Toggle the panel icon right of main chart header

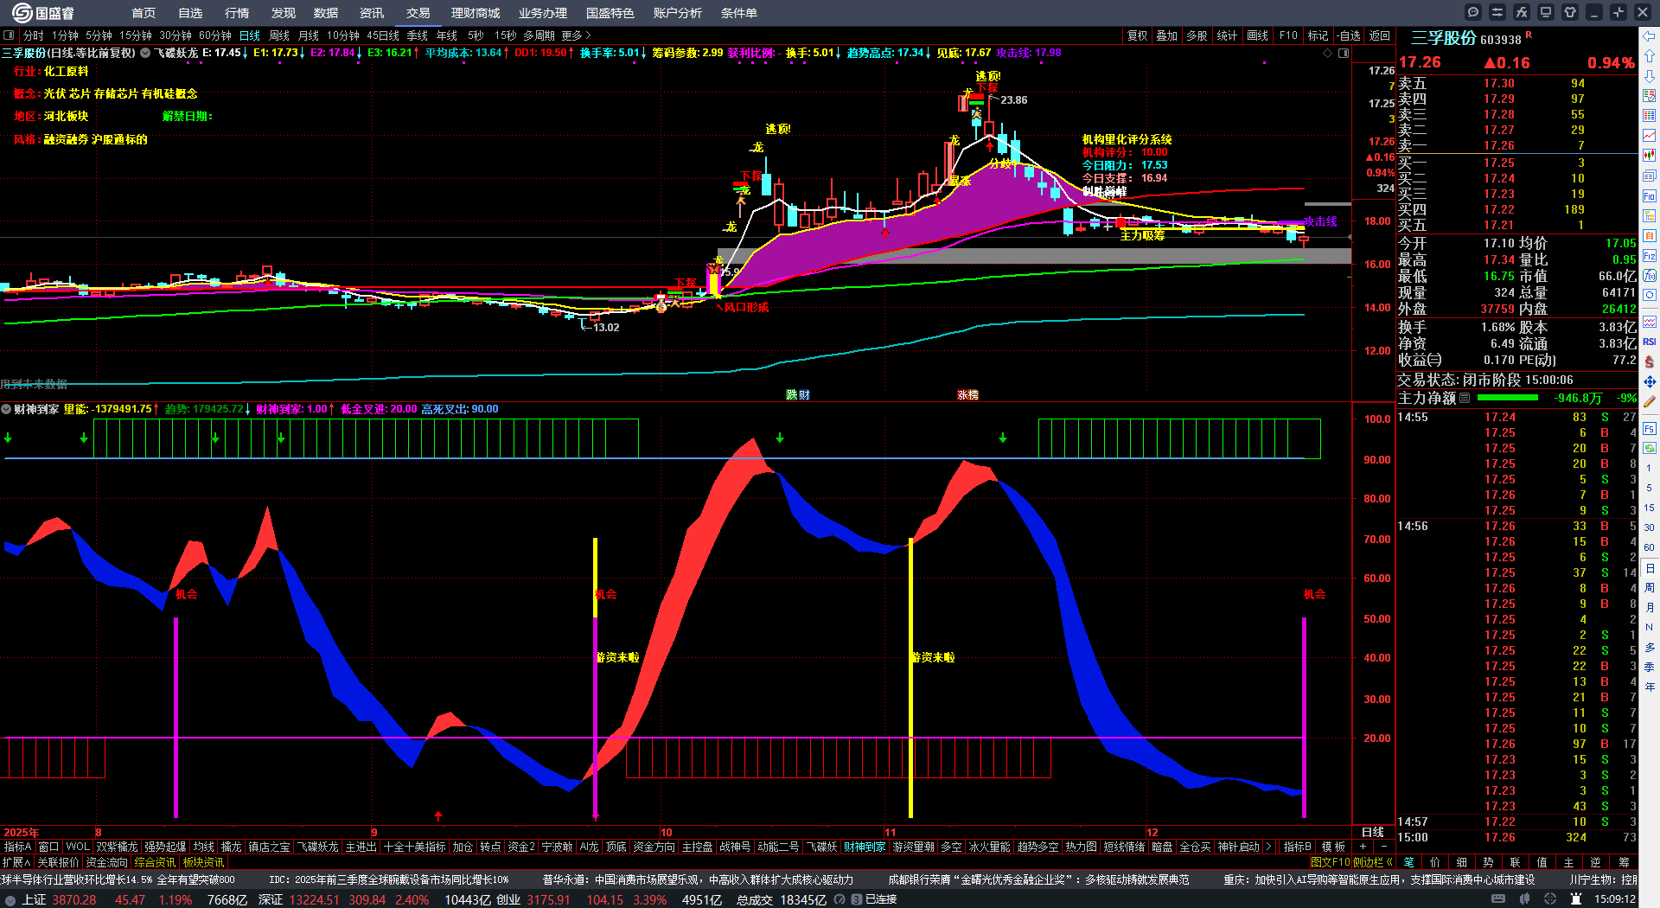pos(1344,53)
